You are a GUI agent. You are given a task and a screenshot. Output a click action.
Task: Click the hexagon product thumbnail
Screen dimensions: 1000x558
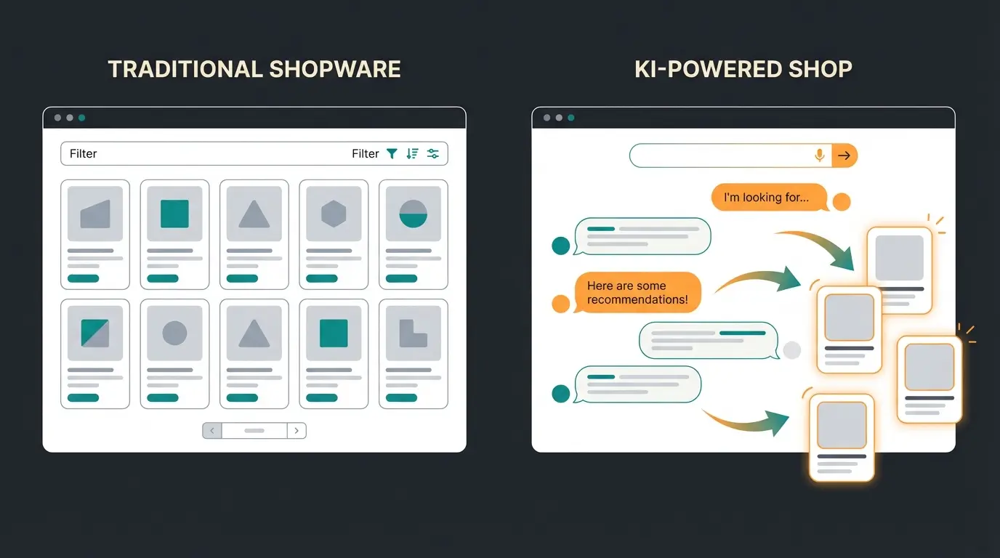[x=334, y=211]
